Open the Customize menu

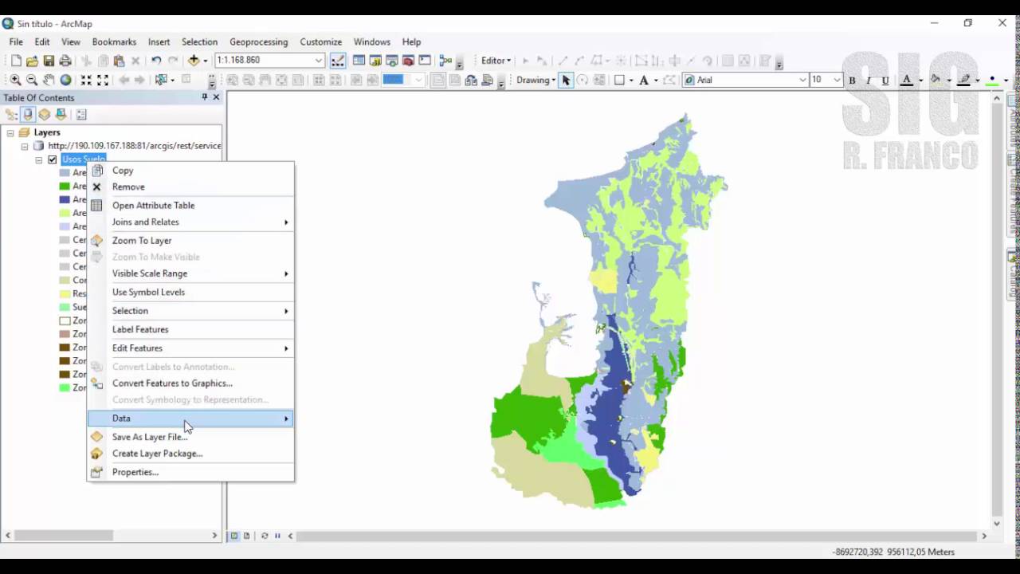[x=320, y=41]
